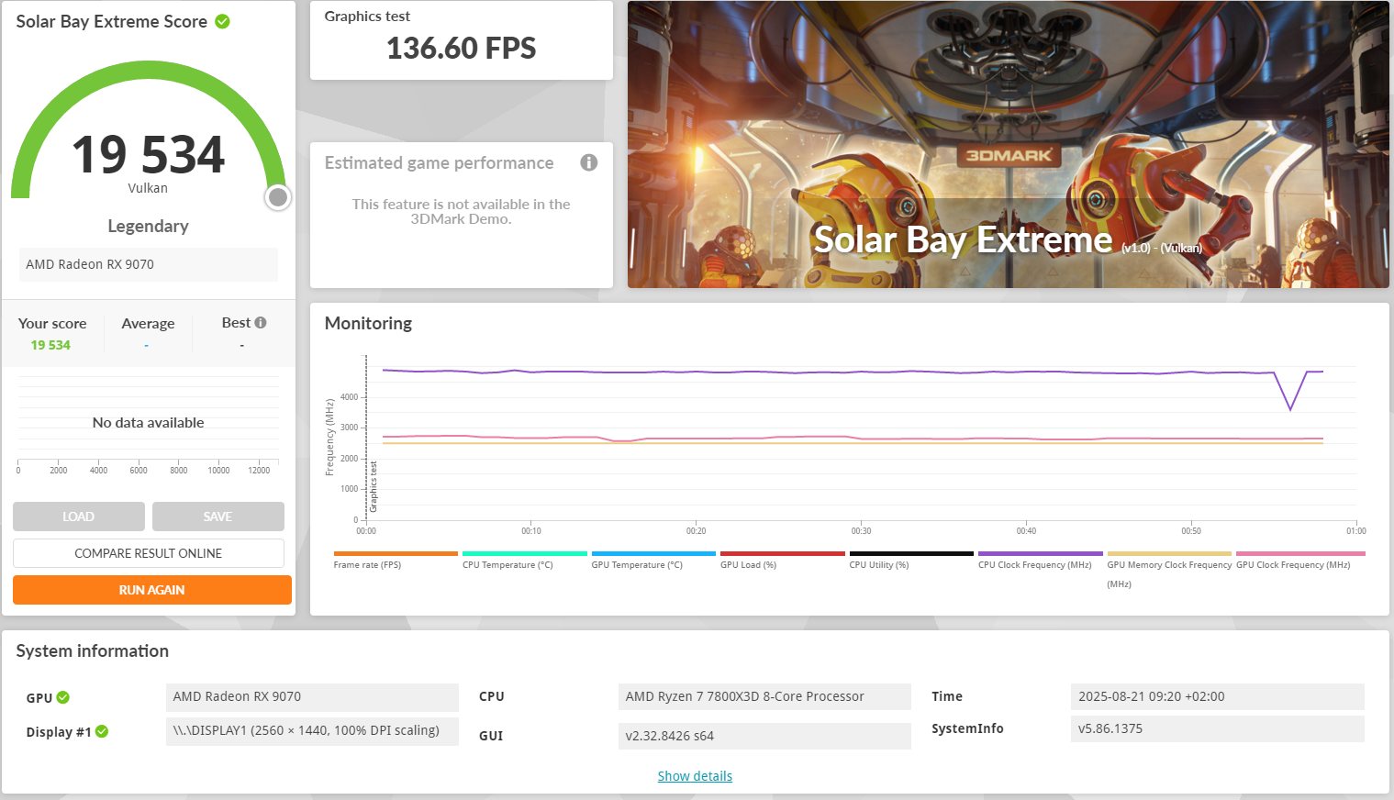Run the benchmark again with RUN AGAIN
This screenshot has height=800, width=1394.
pyautogui.click(x=152, y=590)
